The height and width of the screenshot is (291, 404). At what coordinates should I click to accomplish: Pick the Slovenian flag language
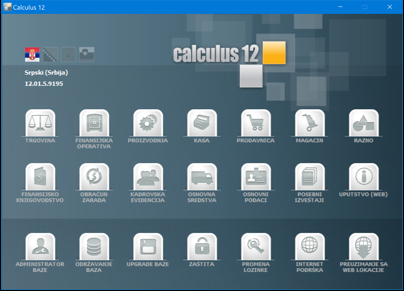[x=86, y=54]
